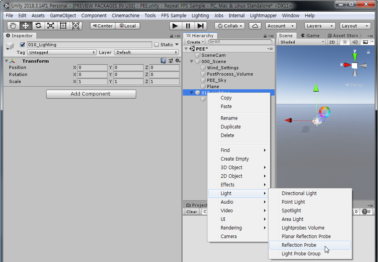Collapse the 000_Scene object
This screenshot has height=262, width=378.
click(x=192, y=61)
